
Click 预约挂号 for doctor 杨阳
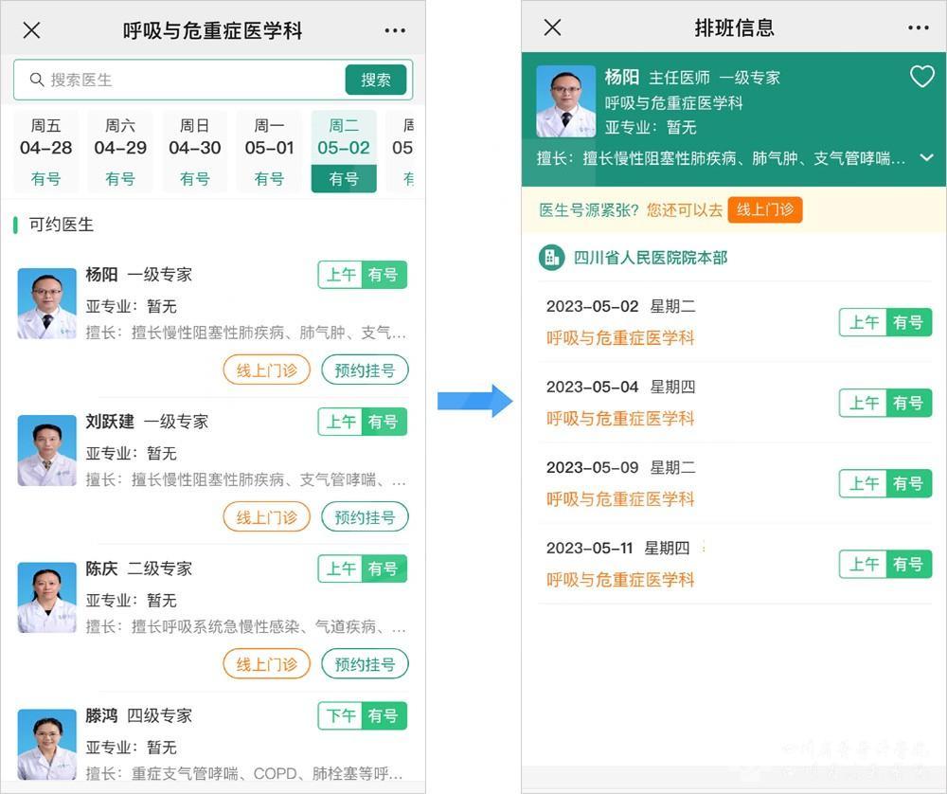pos(365,370)
